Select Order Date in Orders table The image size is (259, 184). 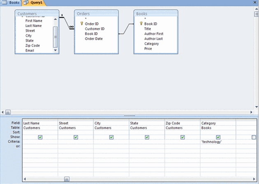94,39
